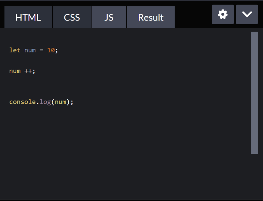Expand the chevron down menu button
This screenshot has height=201, width=263.
click(x=247, y=15)
